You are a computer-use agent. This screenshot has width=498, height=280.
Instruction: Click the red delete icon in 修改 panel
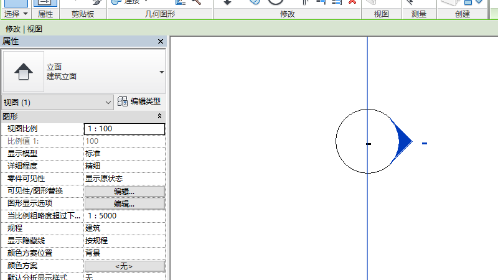(352, 2)
